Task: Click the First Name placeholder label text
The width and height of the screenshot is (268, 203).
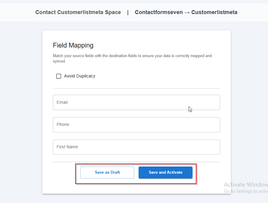Action: [x=67, y=147]
